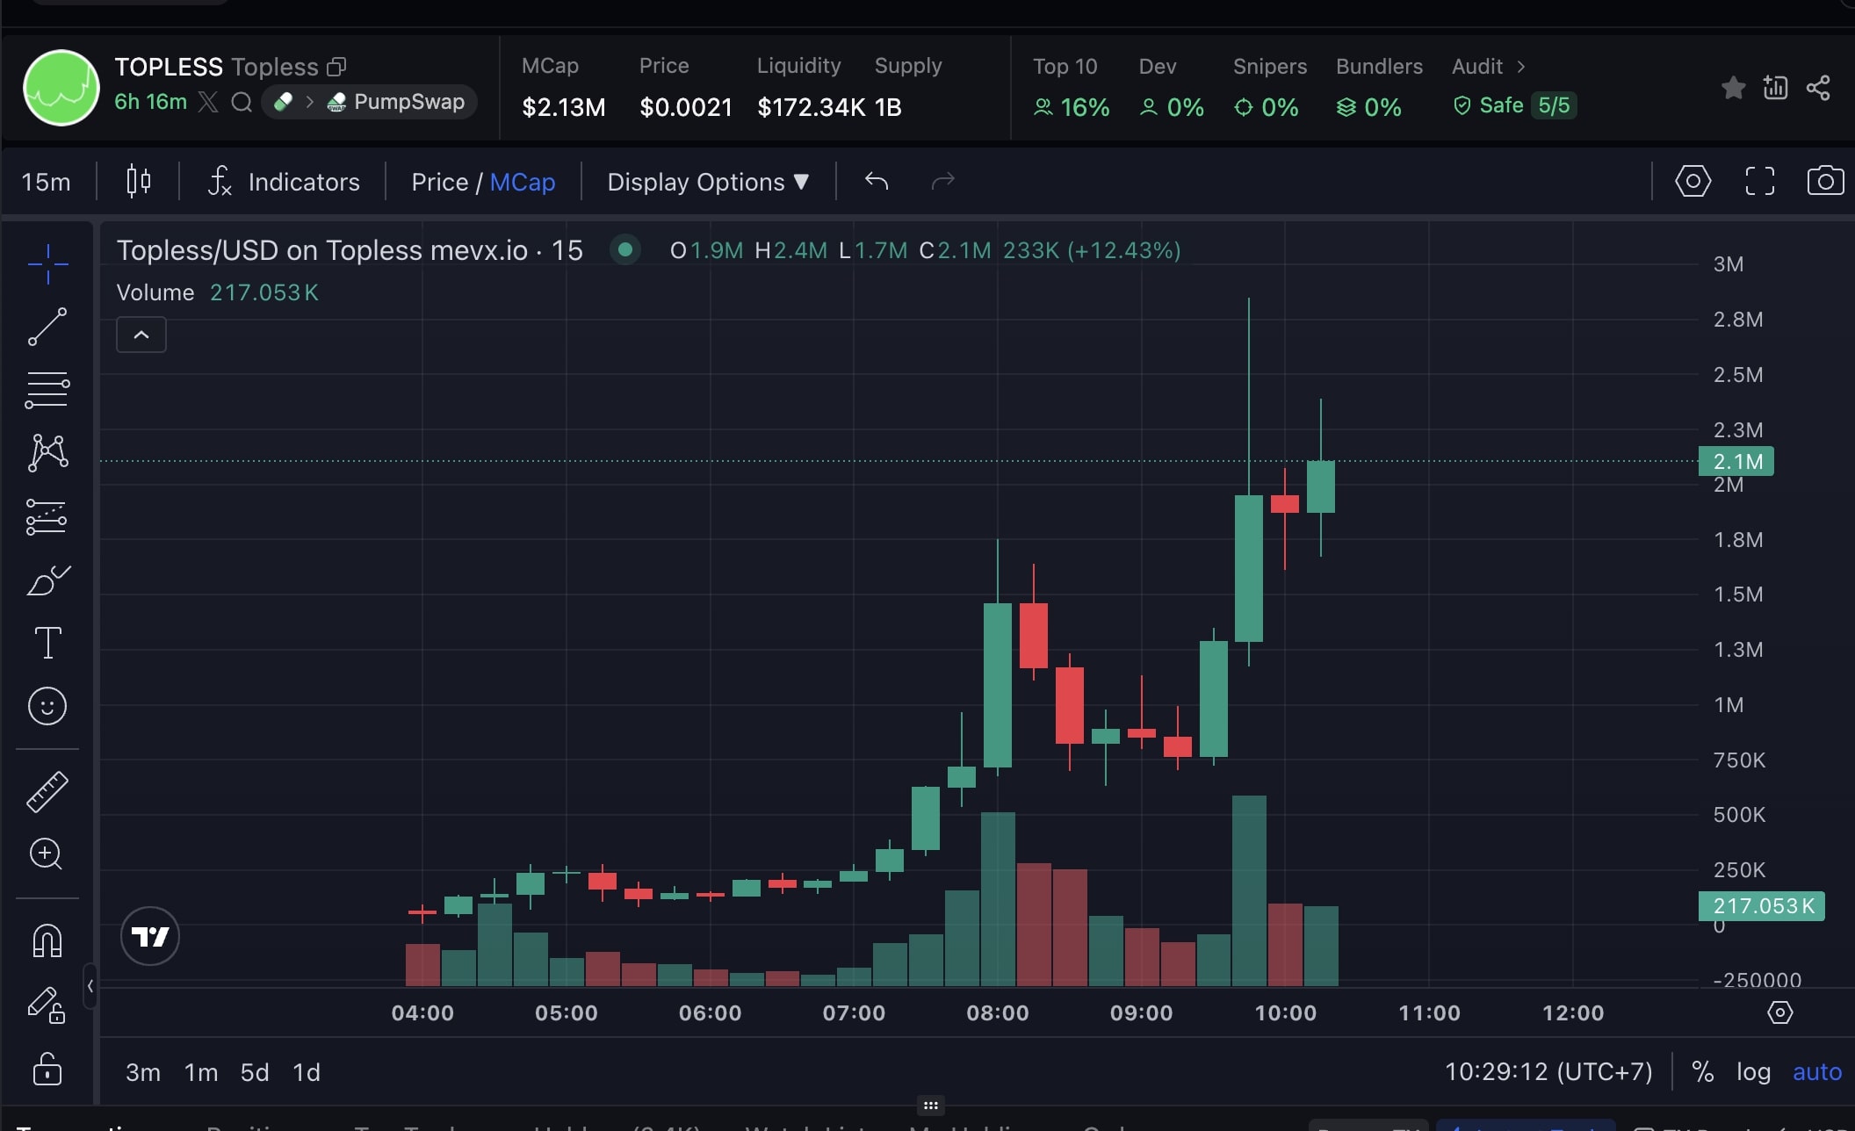Copy the TOPLESS token address
Viewport: 1855px width, 1131px height.
point(336,67)
